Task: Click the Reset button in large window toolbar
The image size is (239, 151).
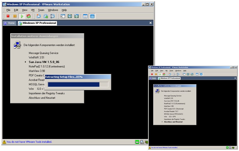Action: (29, 16)
